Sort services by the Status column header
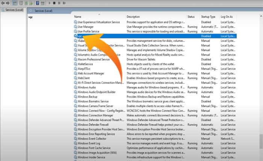 (191, 17)
